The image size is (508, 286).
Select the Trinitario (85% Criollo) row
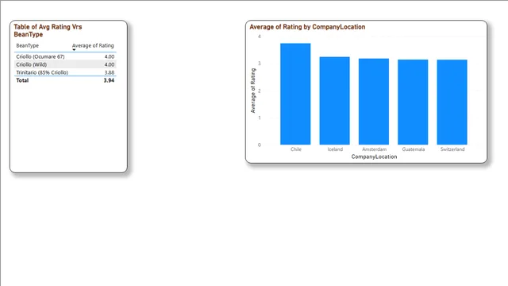65,72
